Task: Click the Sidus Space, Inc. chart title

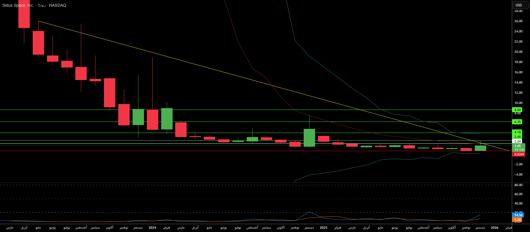Action: (18, 5)
